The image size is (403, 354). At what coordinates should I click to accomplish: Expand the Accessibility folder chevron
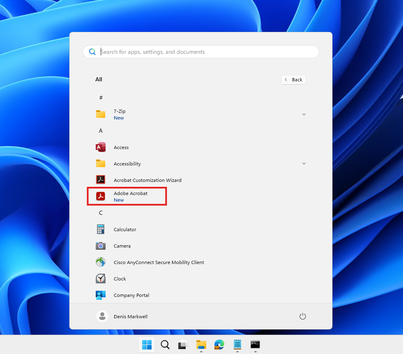click(x=304, y=163)
